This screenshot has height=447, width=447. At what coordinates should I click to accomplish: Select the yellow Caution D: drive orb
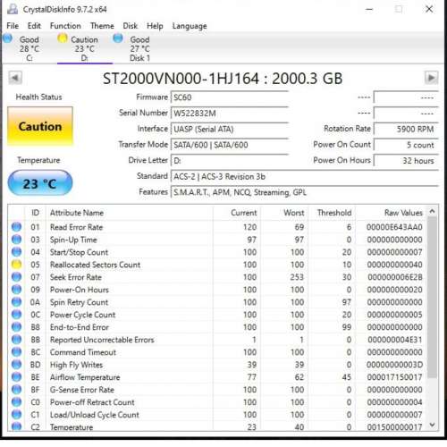63,38
